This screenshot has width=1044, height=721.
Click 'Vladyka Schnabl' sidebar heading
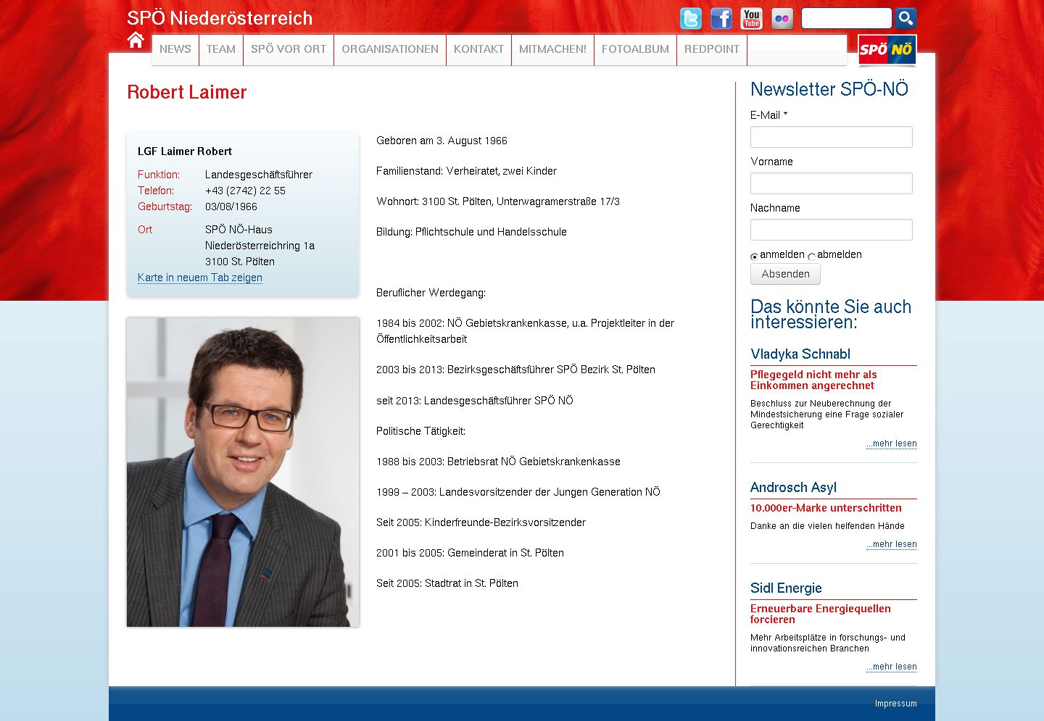[800, 354]
